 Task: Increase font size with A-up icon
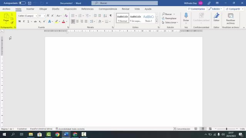point(48,16)
